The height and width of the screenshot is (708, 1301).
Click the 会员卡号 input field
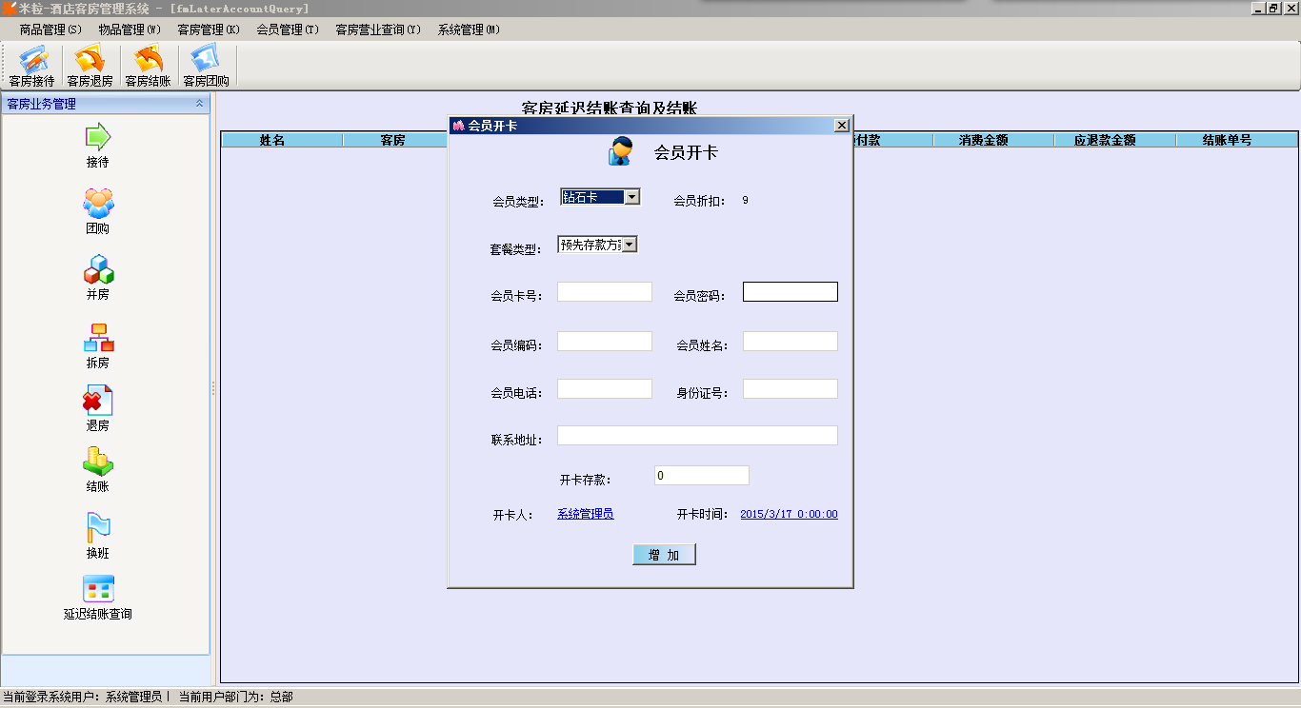tap(605, 292)
